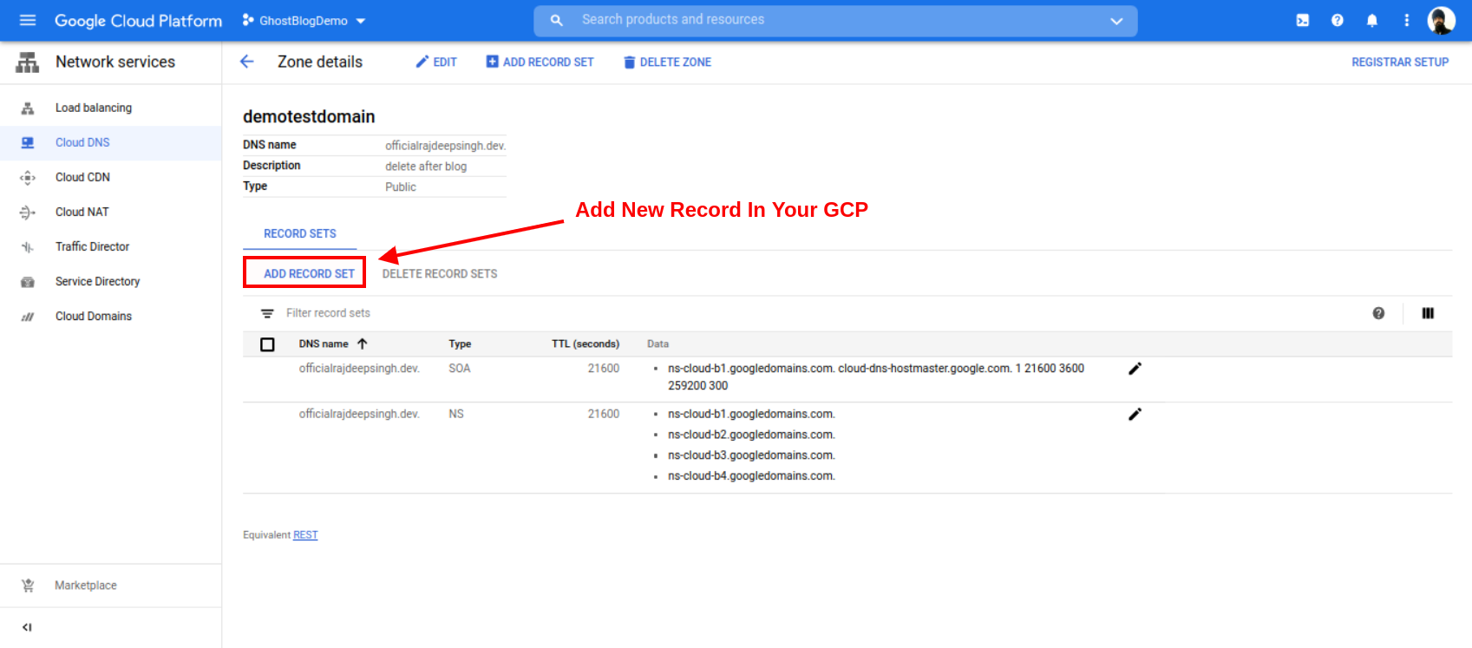Click the search magnifier icon
Viewport: 1472px width, 648px height.
tap(557, 20)
